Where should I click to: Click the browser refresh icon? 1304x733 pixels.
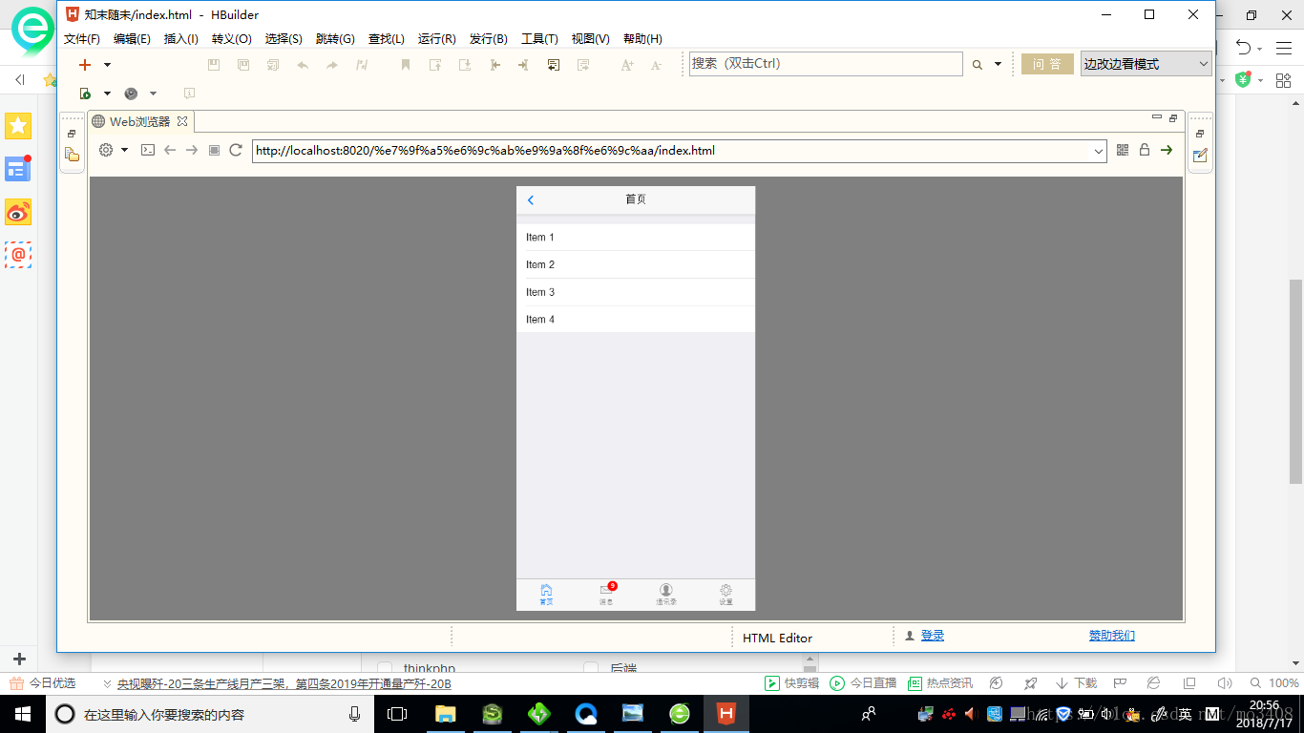pyautogui.click(x=236, y=150)
